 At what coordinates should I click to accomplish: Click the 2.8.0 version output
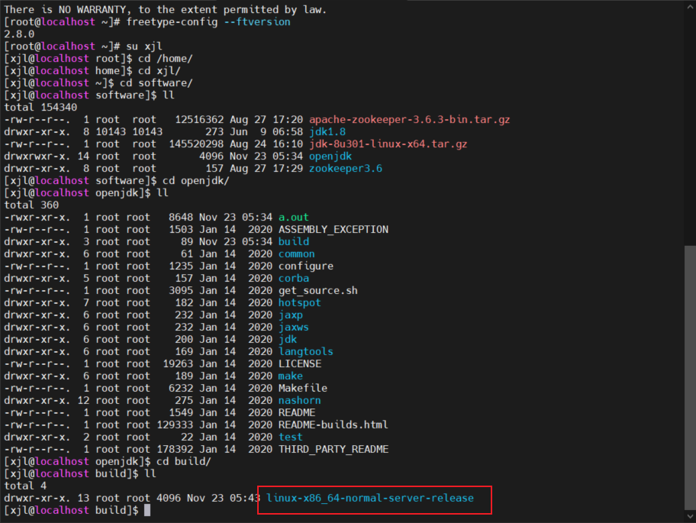click(19, 34)
